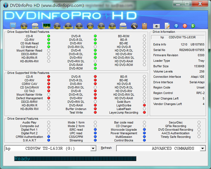Click the disc with pencil icon
The image size is (211, 169).
pos(134,26)
